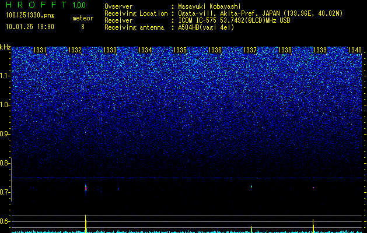Viewport: 367px width, 233px height.
Task: Click the 1334 time marker
Action: pyautogui.click(x=145, y=50)
